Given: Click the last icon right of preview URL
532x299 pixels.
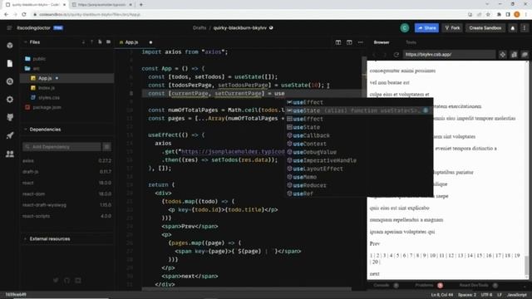Looking at the screenshot, I should [x=525, y=55].
